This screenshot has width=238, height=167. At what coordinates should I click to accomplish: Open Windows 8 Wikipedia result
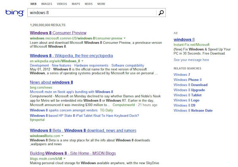point(71,56)
